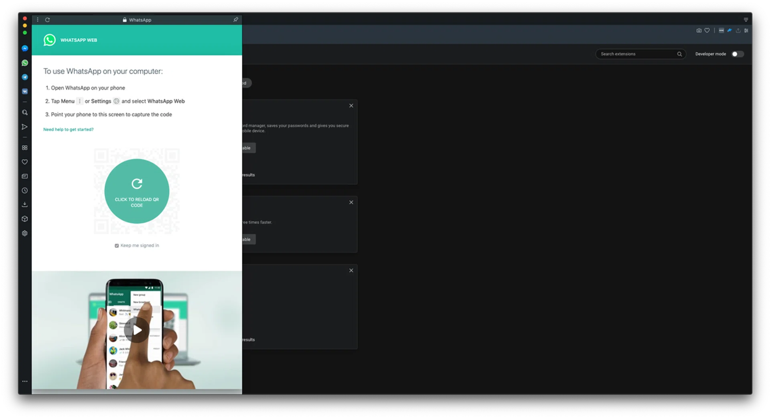
Task: Open sidebar Settings gear icon
Action: (x=25, y=233)
